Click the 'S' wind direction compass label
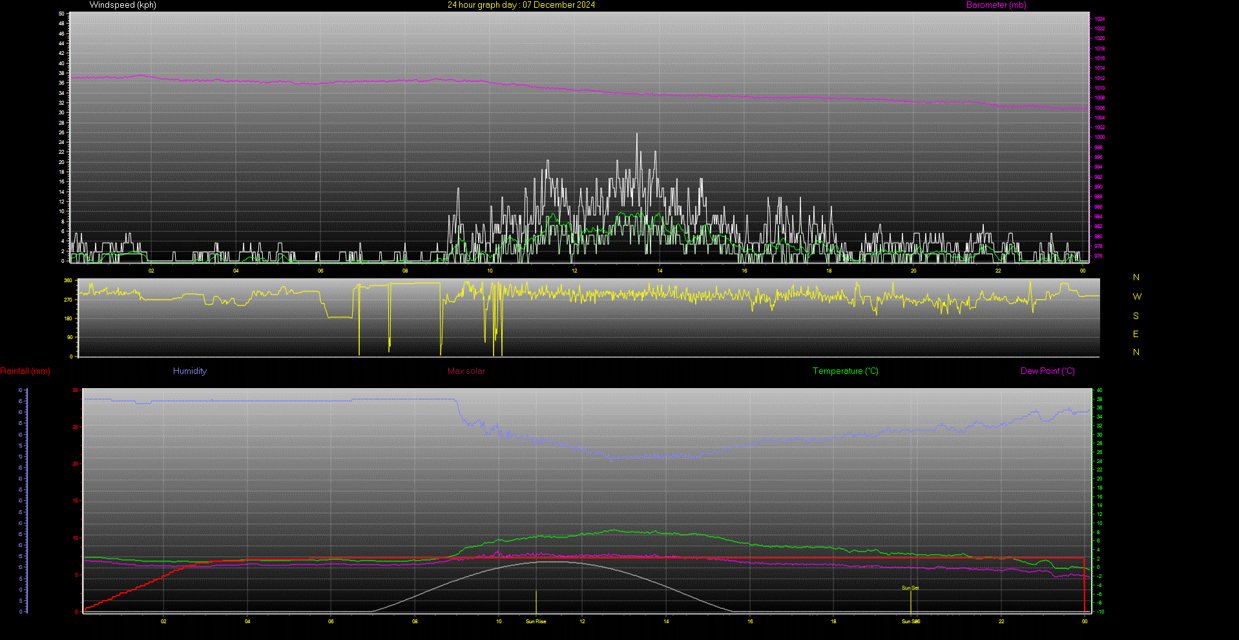This screenshot has height=640, width=1239. point(1136,316)
